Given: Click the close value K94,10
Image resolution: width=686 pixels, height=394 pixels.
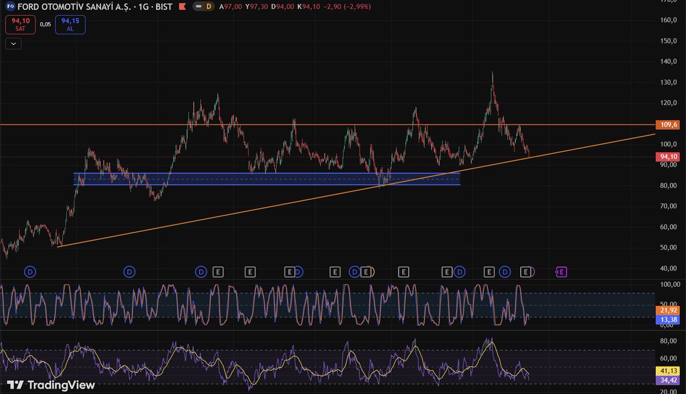Looking at the screenshot, I should click(x=309, y=7).
